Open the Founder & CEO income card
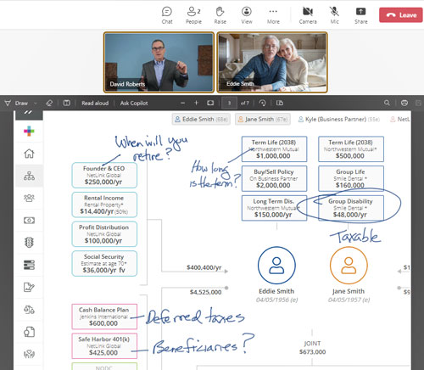The height and width of the screenshot is (370, 424). (104, 175)
